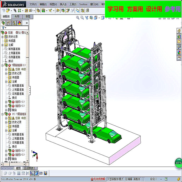Open the 插入(I) menu
This screenshot has height=182, width=182.
[63, 4]
